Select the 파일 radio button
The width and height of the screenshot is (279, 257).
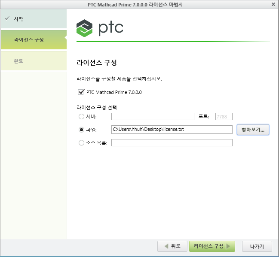[x=81, y=130]
